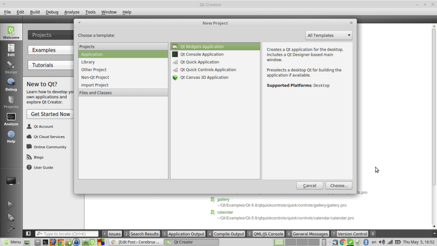This screenshot has height=246, width=437.
Task: Open the Qt Account link
Action: [43, 126]
